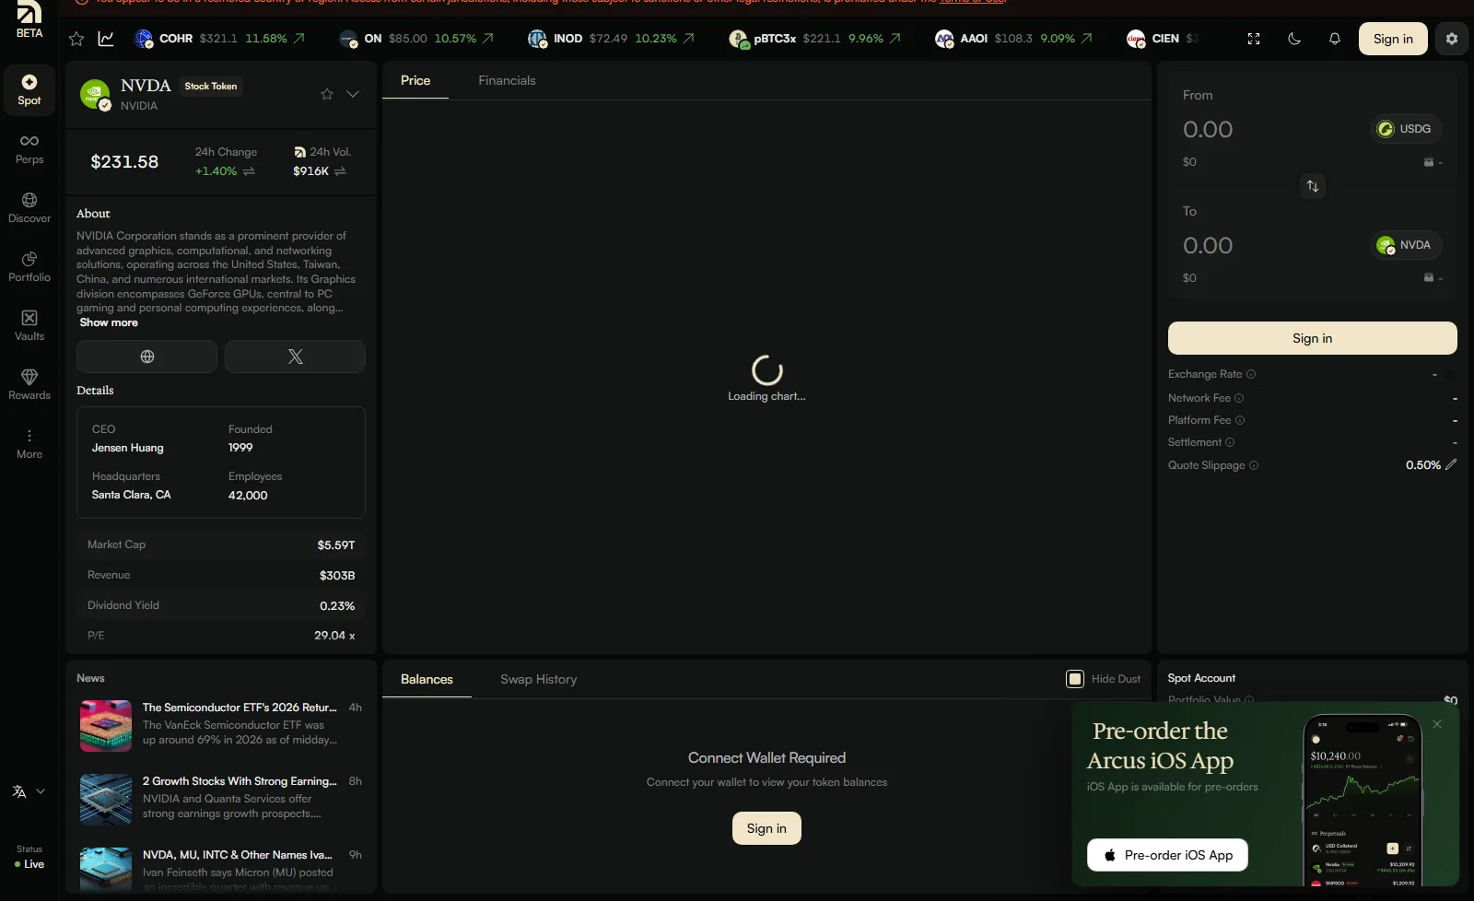Open the Portfolio page
This screenshot has height=901, width=1474.
[x=29, y=267]
